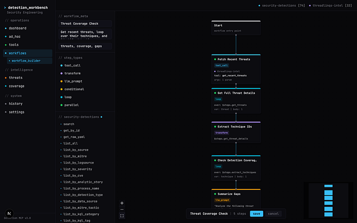This screenshot has height=223, width=357.
Task: Select the Check Detection Coverage node
Action: tap(236, 168)
